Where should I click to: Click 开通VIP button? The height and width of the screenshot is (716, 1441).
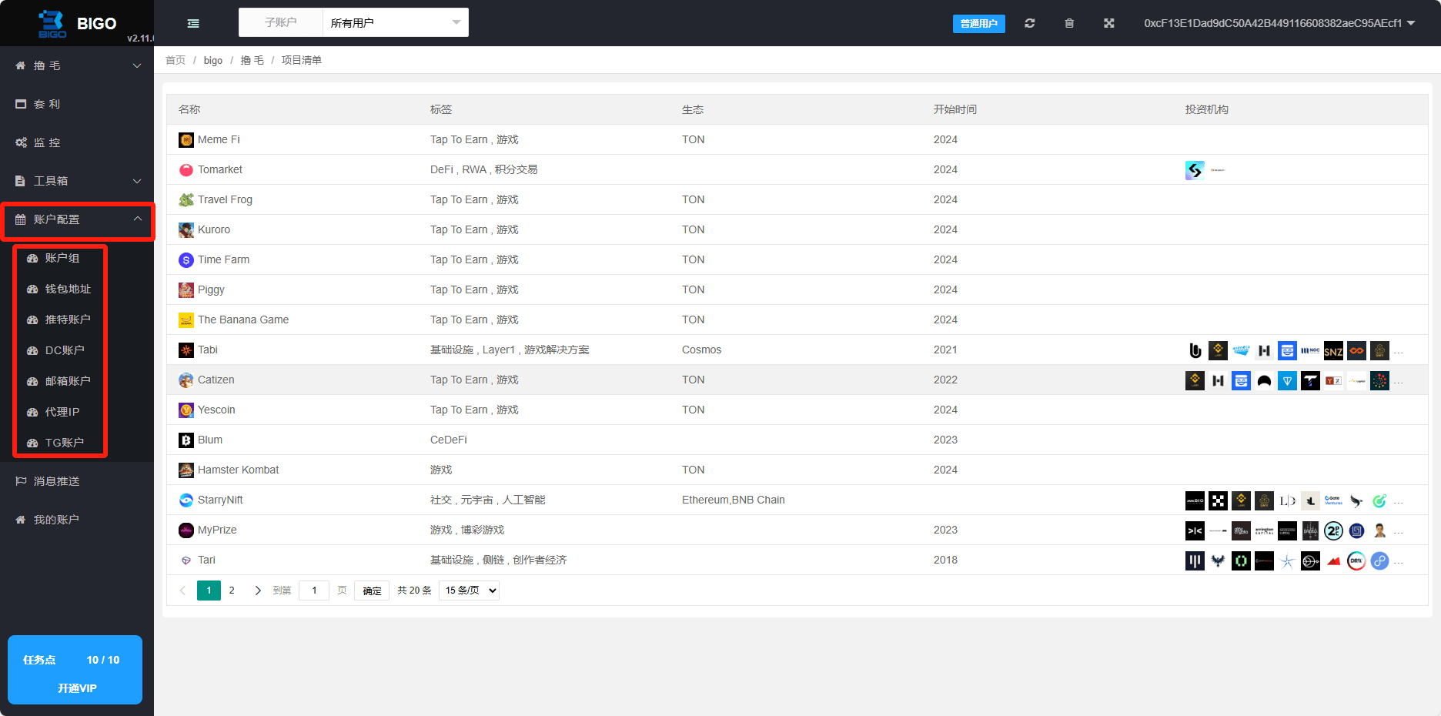coord(77,688)
